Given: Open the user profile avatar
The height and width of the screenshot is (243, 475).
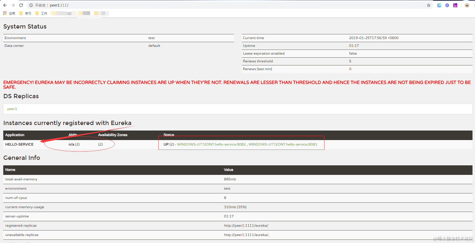Looking at the screenshot, I should click(x=467, y=5).
